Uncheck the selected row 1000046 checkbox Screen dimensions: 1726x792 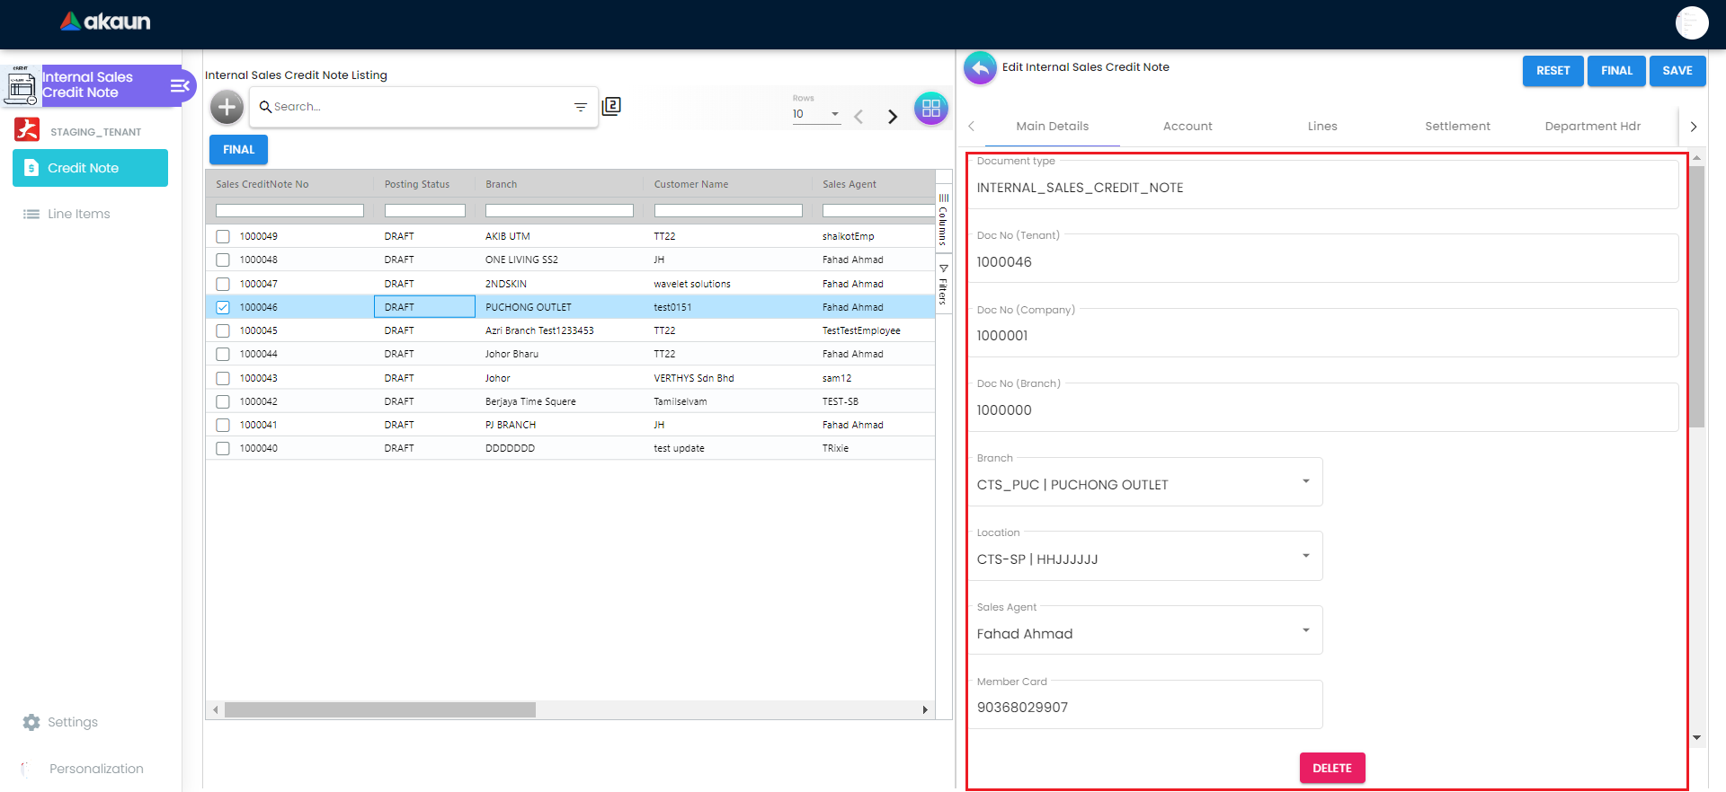[x=223, y=307]
